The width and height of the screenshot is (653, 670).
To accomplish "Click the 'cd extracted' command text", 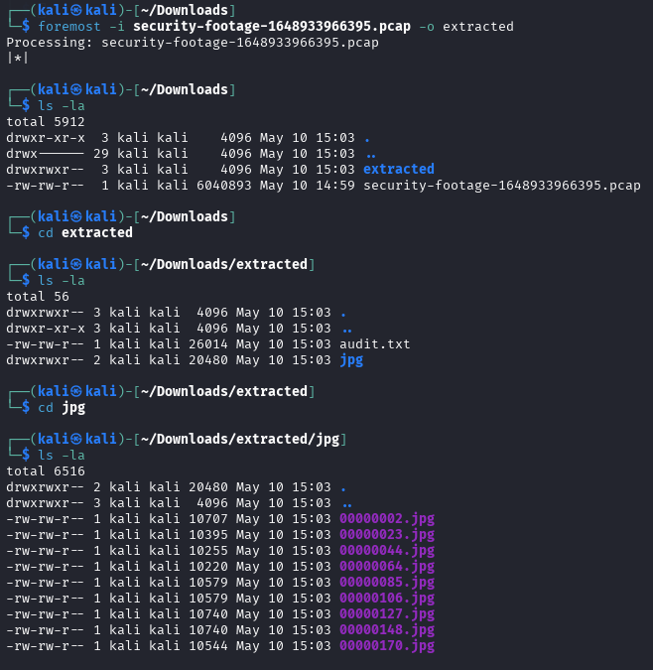I will [x=85, y=233].
